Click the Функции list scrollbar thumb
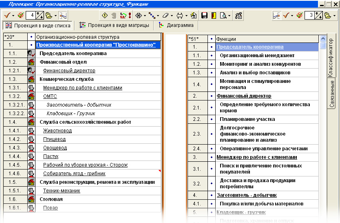Image resolution: width=340 pixels, height=223 pixels. coord(323,46)
